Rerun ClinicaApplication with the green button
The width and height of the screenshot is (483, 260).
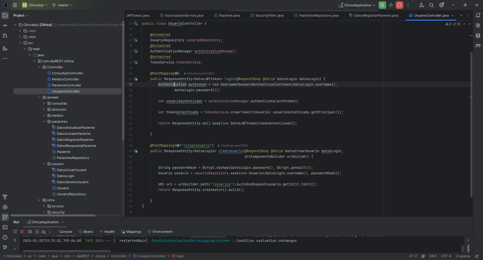382,5
